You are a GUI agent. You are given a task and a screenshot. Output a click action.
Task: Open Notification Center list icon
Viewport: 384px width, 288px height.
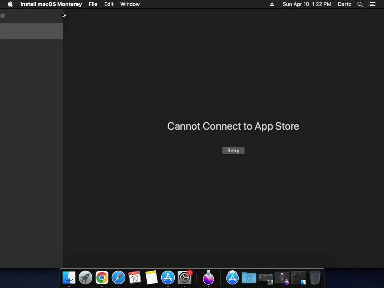(x=372, y=4)
